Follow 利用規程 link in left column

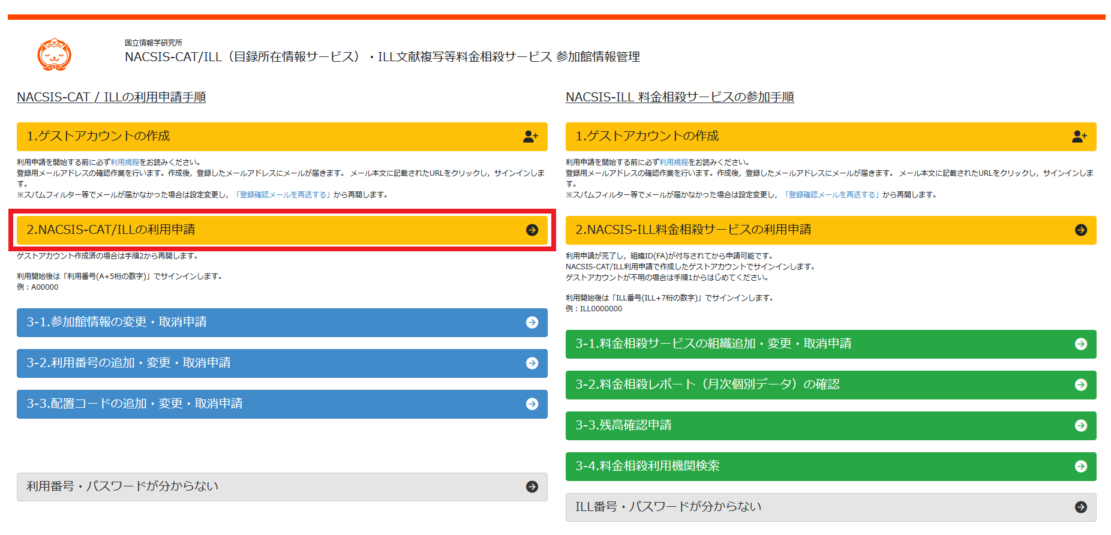click(x=125, y=163)
